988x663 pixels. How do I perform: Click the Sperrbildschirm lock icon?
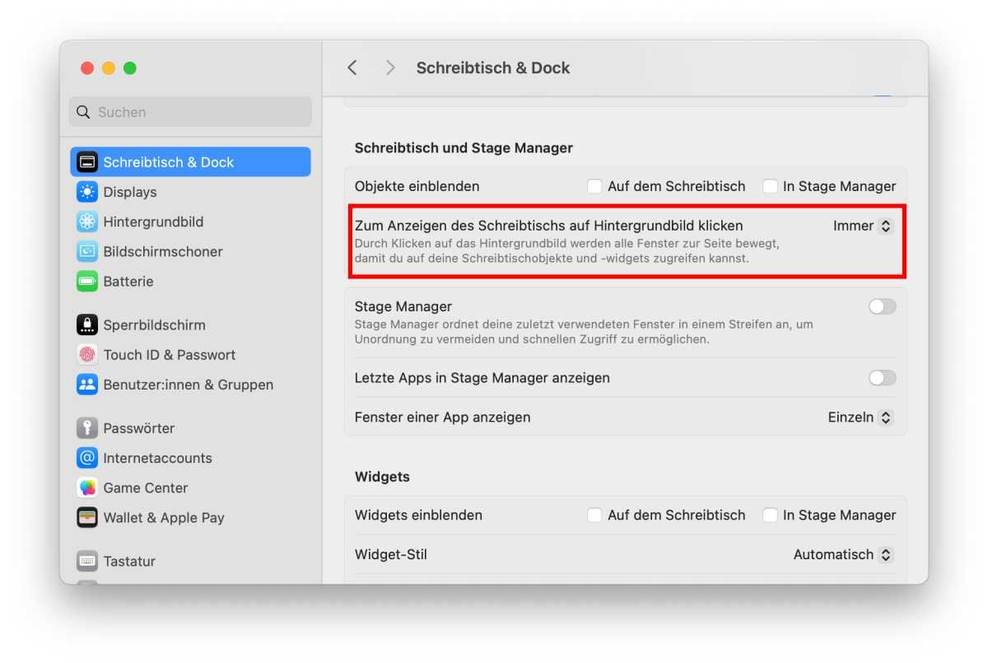tap(87, 324)
